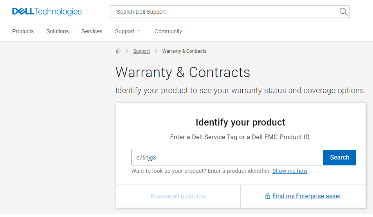Click the Support breadcrumb link
The height and width of the screenshot is (217, 373).
142,51
